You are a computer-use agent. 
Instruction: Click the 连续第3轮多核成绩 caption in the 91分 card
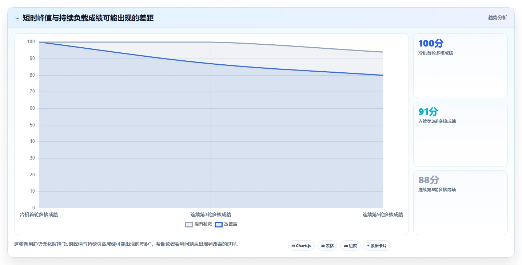pyautogui.click(x=437, y=121)
